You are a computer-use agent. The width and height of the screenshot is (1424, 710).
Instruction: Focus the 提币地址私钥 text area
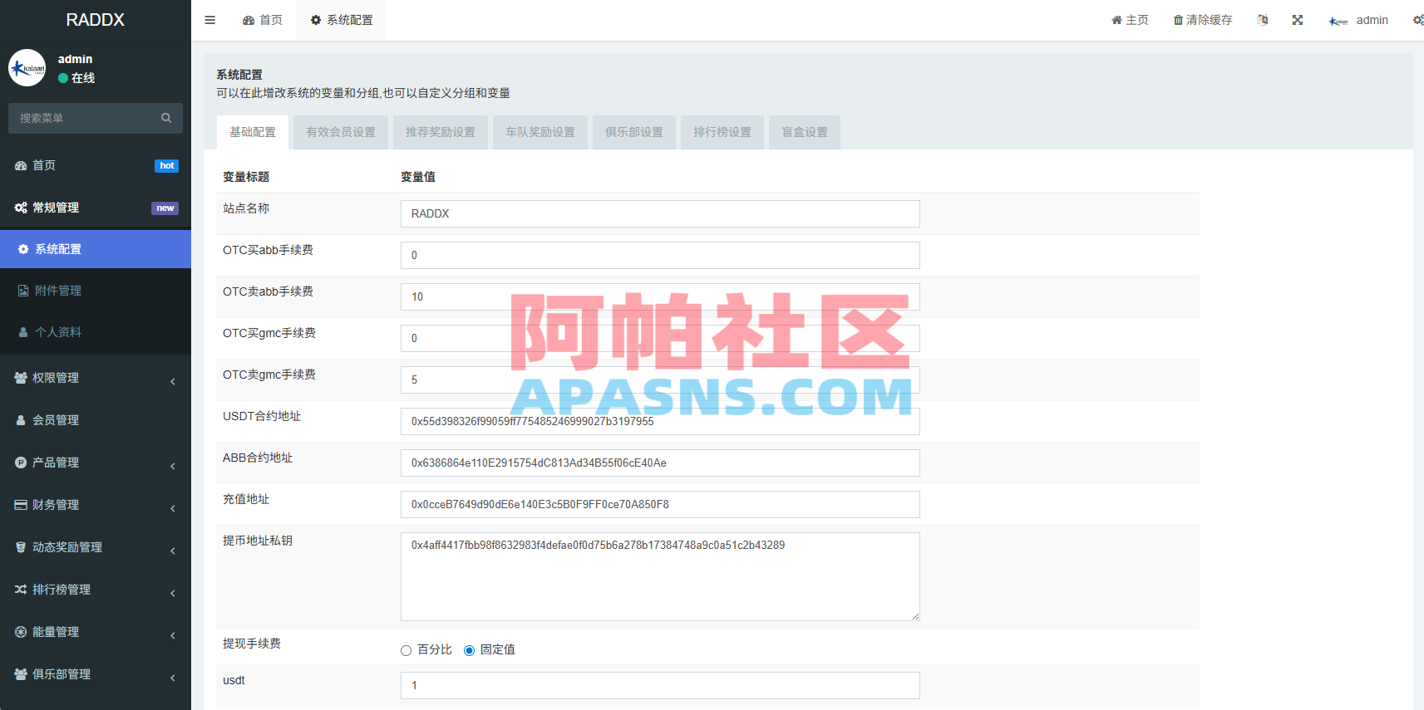(660, 576)
